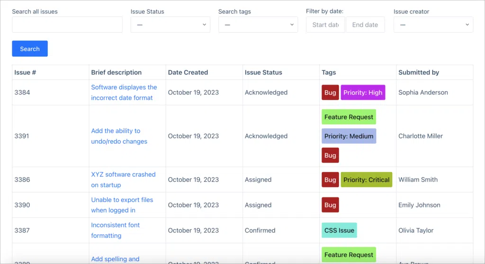Open the Issue creator dropdown
Image resolution: width=485 pixels, height=264 pixels.
click(433, 25)
